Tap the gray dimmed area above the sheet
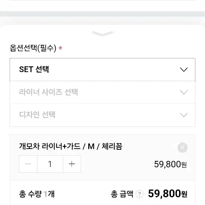This screenshot has width=205, height=205. coord(102,14)
